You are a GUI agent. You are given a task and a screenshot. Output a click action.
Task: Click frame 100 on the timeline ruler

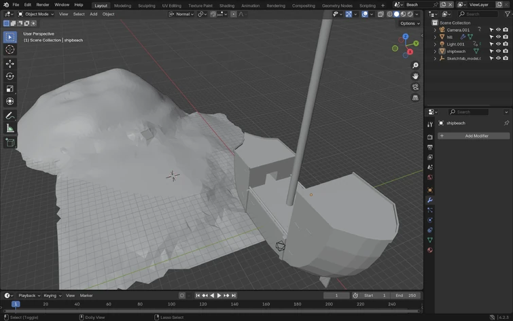171,304
